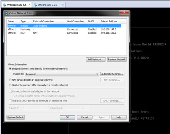Click the Subnet mask field
170x134 pixels.
click(x=77, y=108)
